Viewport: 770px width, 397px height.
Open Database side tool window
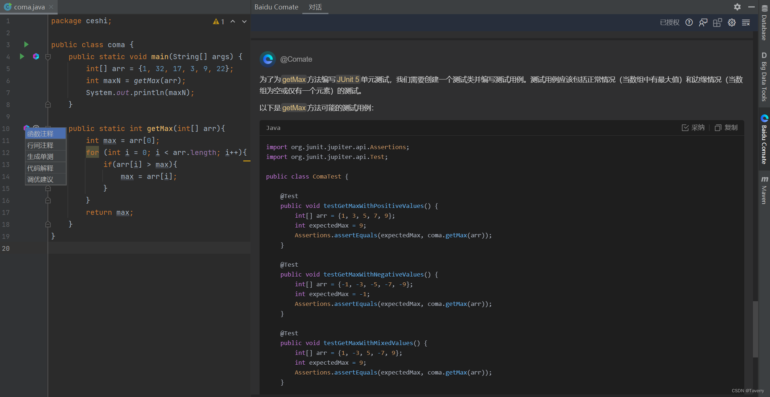tap(764, 22)
